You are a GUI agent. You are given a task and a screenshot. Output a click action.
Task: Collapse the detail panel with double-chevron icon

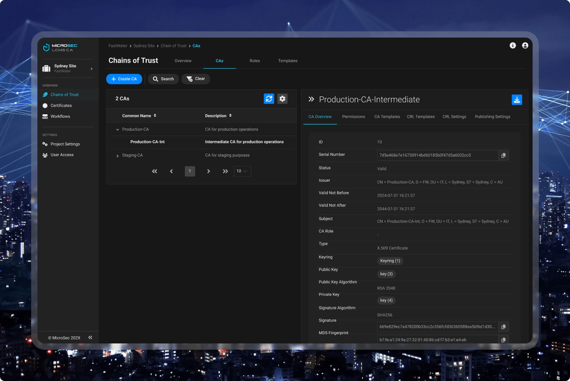coord(311,99)
